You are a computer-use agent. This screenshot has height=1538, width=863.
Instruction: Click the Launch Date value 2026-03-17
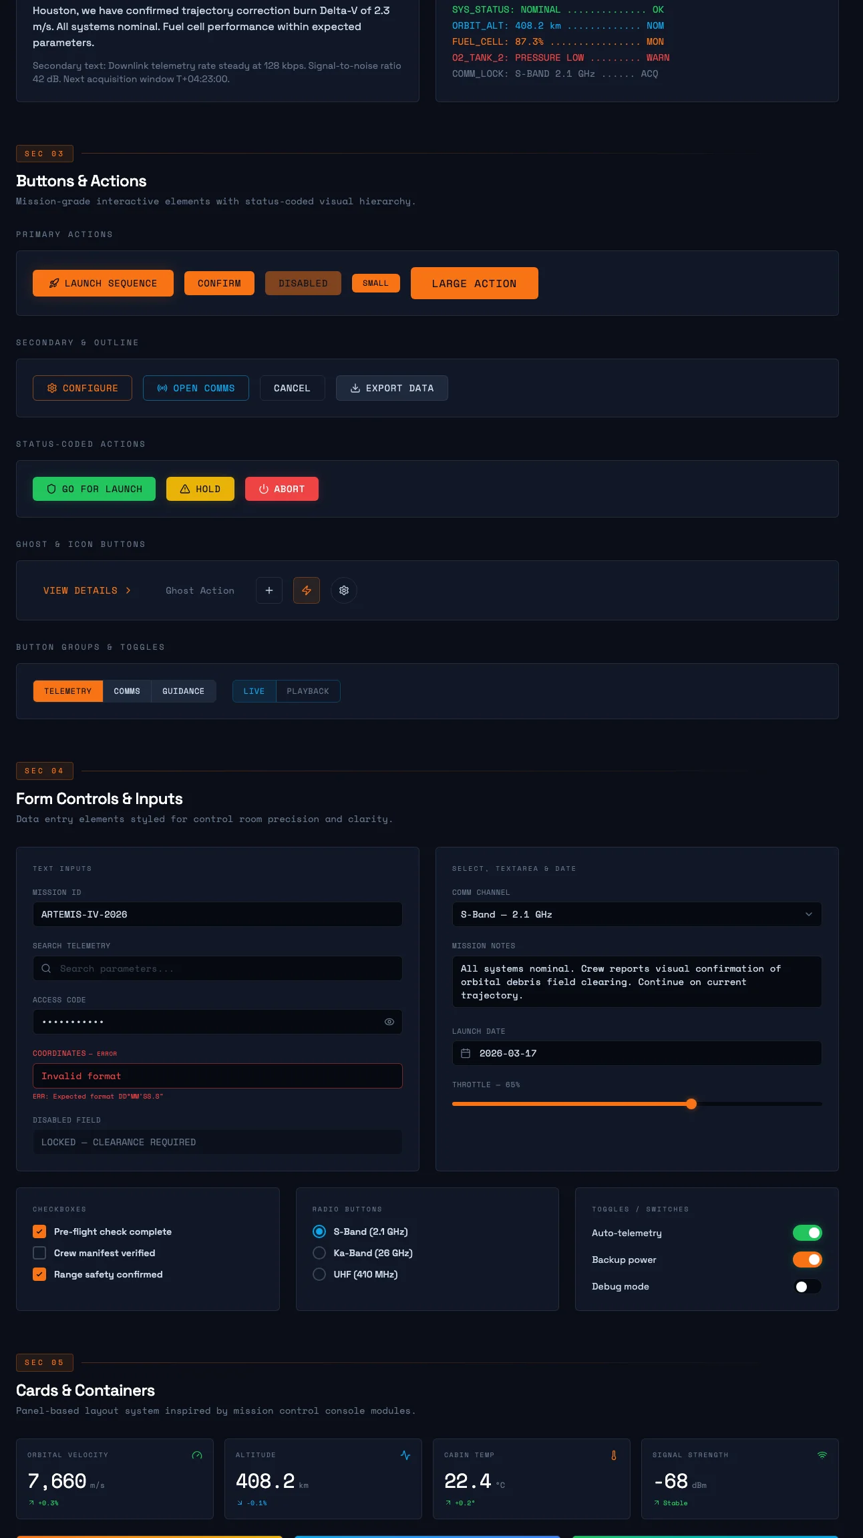(508, 1053)
